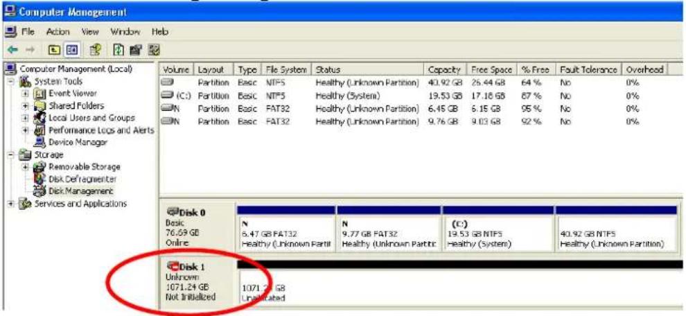This screenshot has width=686, height=316.
Task: Click the Fault Tolerance column header
Action: tap(588, 69)
